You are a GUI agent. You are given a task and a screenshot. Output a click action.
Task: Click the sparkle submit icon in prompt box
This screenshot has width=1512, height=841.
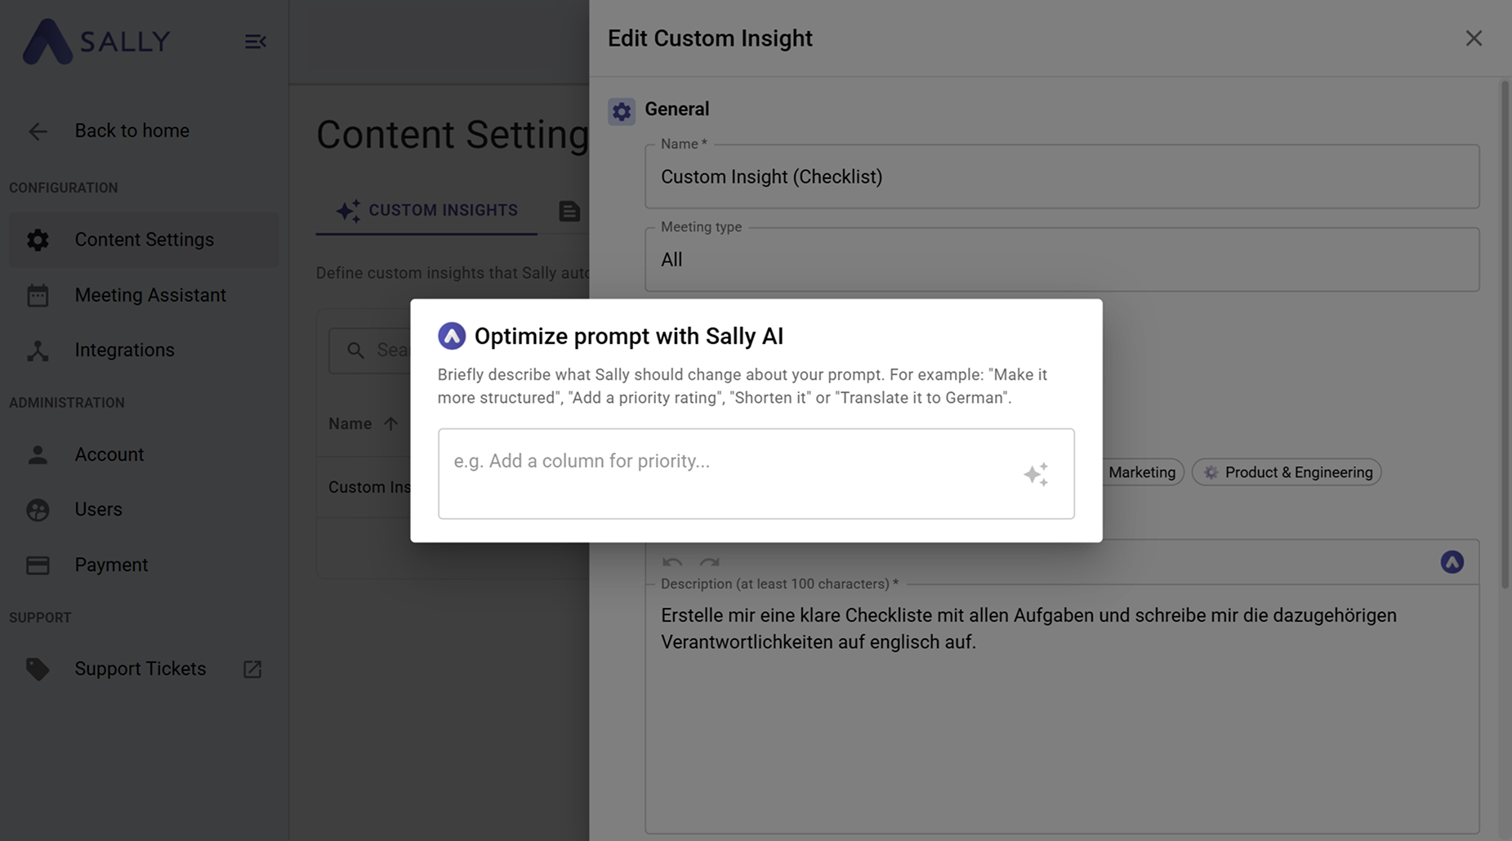point(1036,474)
